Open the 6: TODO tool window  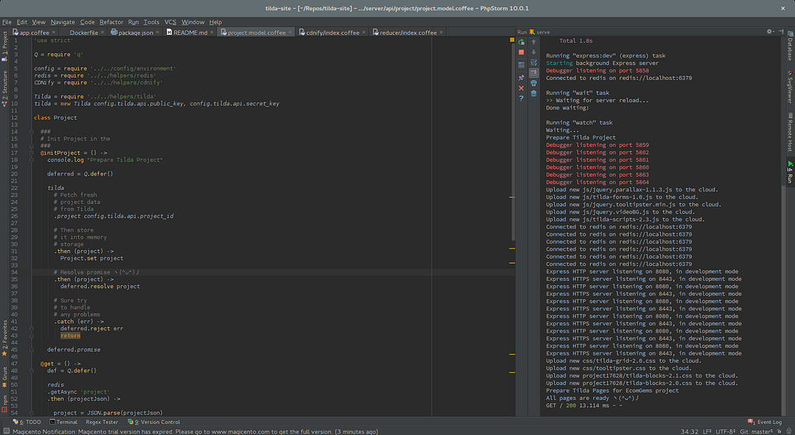[27, 422]
